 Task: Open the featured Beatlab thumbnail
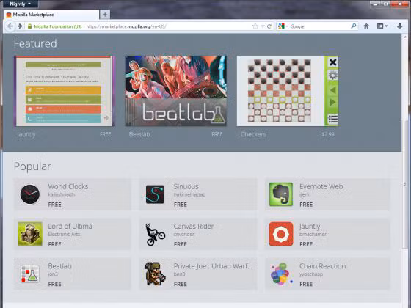pos(175,91)
